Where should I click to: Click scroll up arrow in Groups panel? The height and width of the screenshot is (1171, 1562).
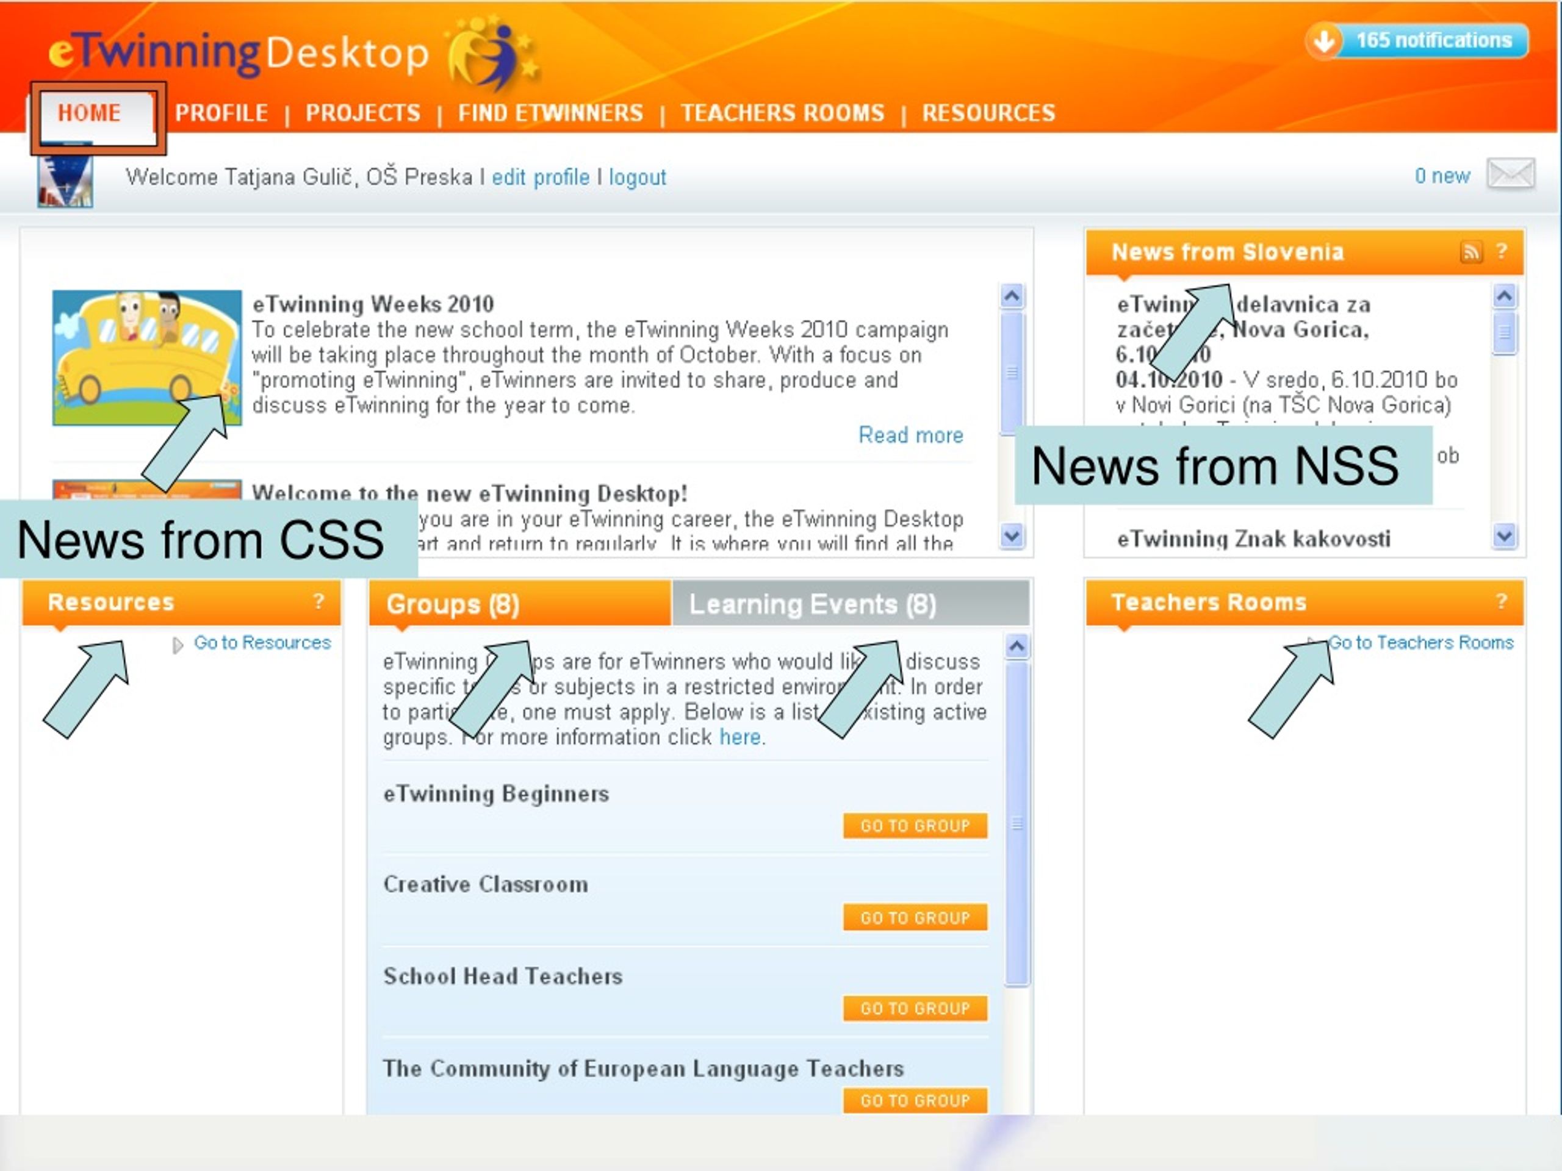(x=1017, y=646)
